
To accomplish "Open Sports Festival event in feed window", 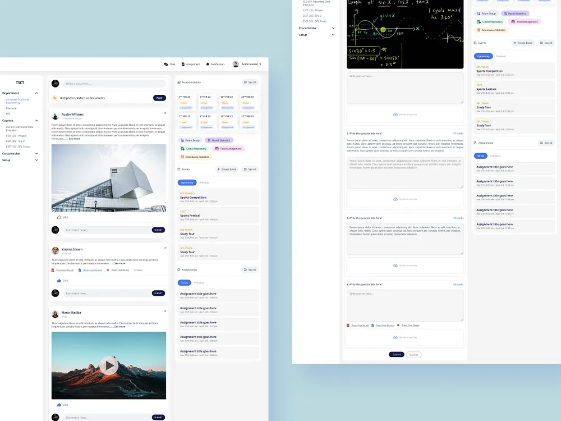I will click(218, 216).
